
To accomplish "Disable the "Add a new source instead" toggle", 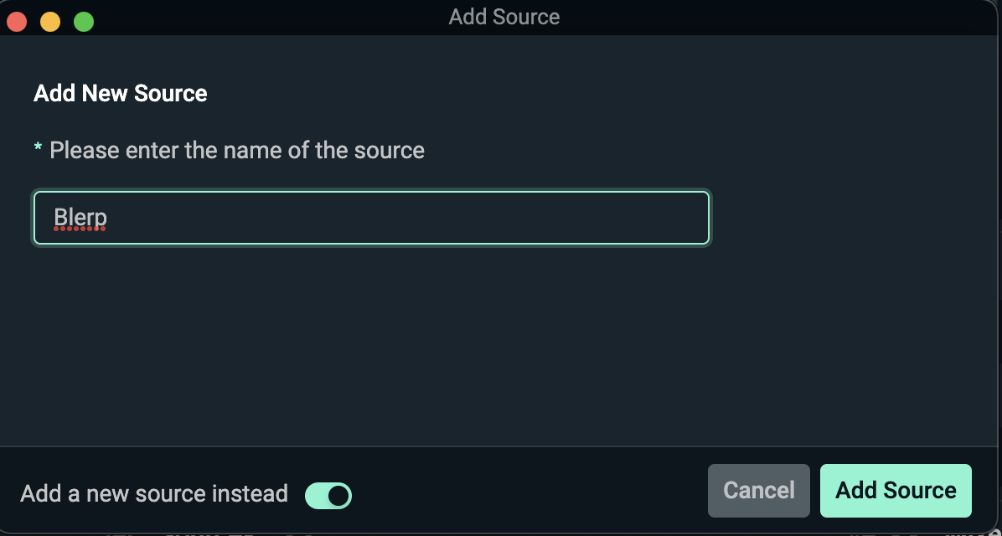I will pos(328,495).
